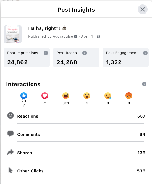Click the April 4 date link

[x=87, y=36]
